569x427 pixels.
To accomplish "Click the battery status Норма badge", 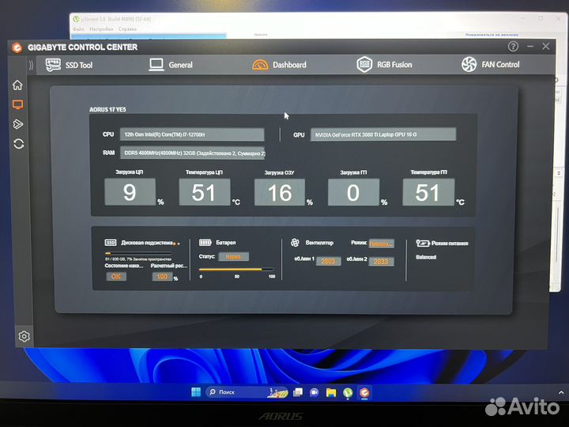I will point(233,257).
